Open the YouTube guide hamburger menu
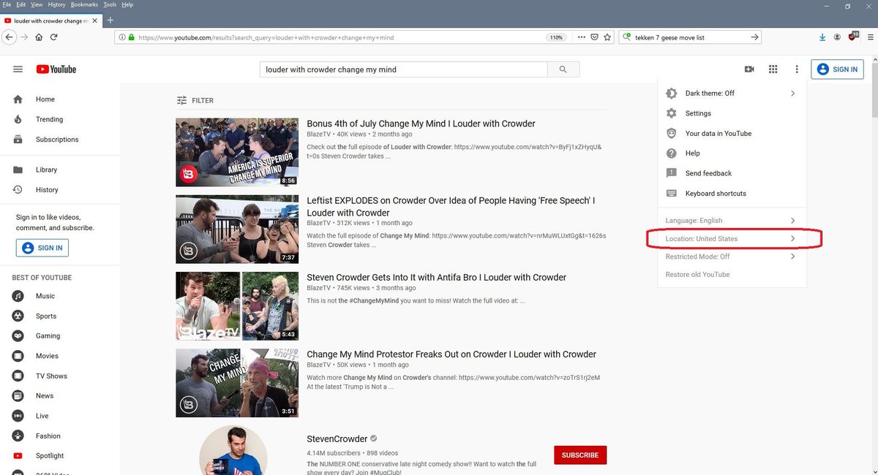The width and height of the screenshot is (878, 475). click(18, 69)
